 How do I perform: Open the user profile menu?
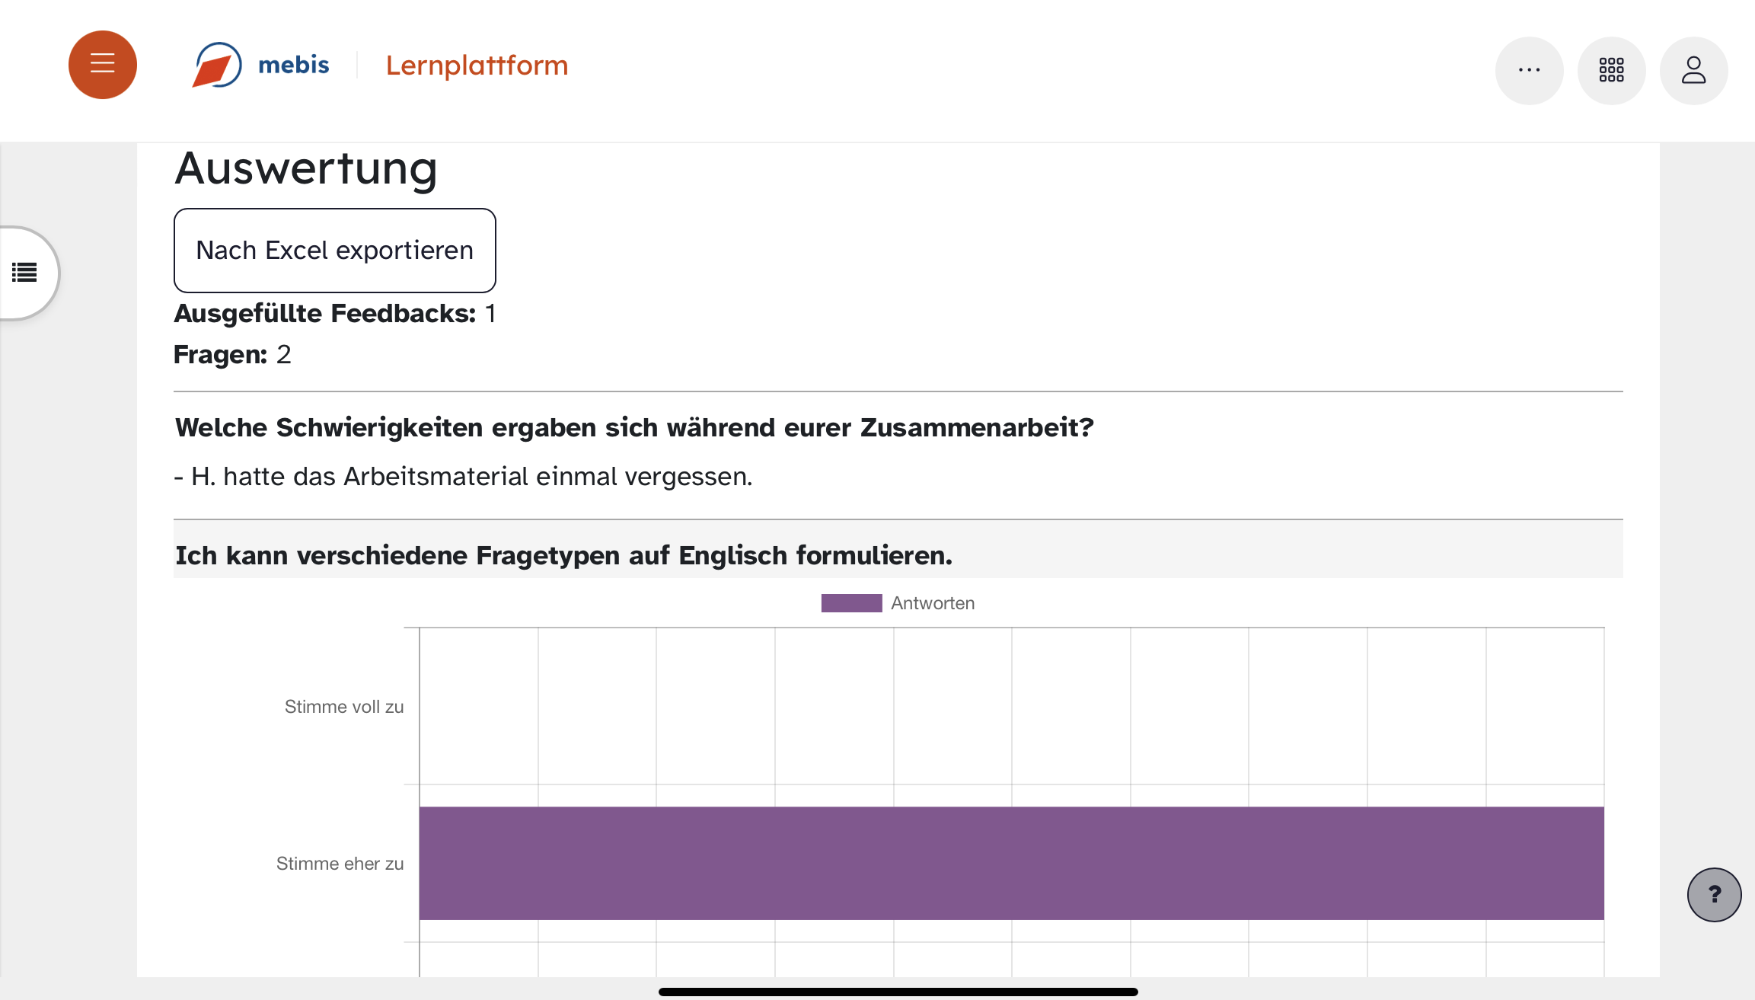pos(1693,70)
